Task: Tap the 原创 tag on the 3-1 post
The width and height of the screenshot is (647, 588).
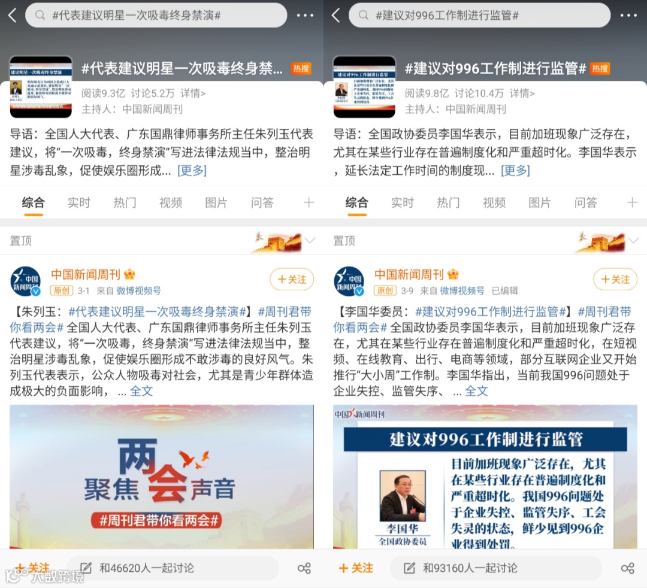Action: click(62, 290)
